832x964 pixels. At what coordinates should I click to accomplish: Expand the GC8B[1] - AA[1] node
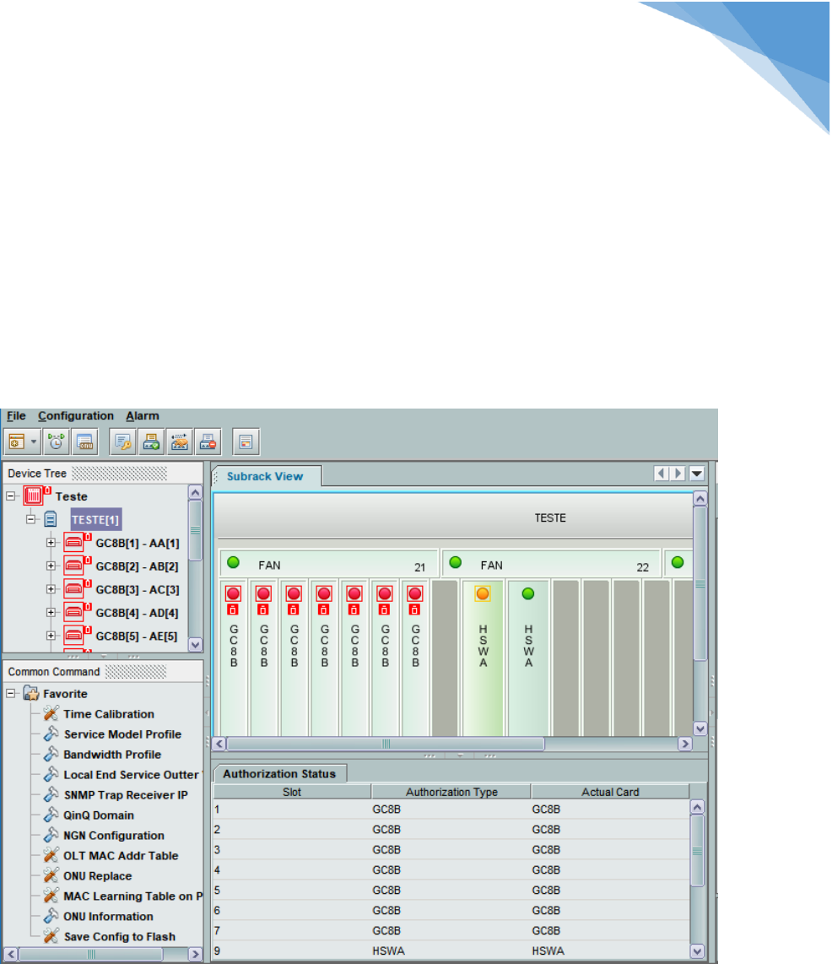tap(51, 542)
